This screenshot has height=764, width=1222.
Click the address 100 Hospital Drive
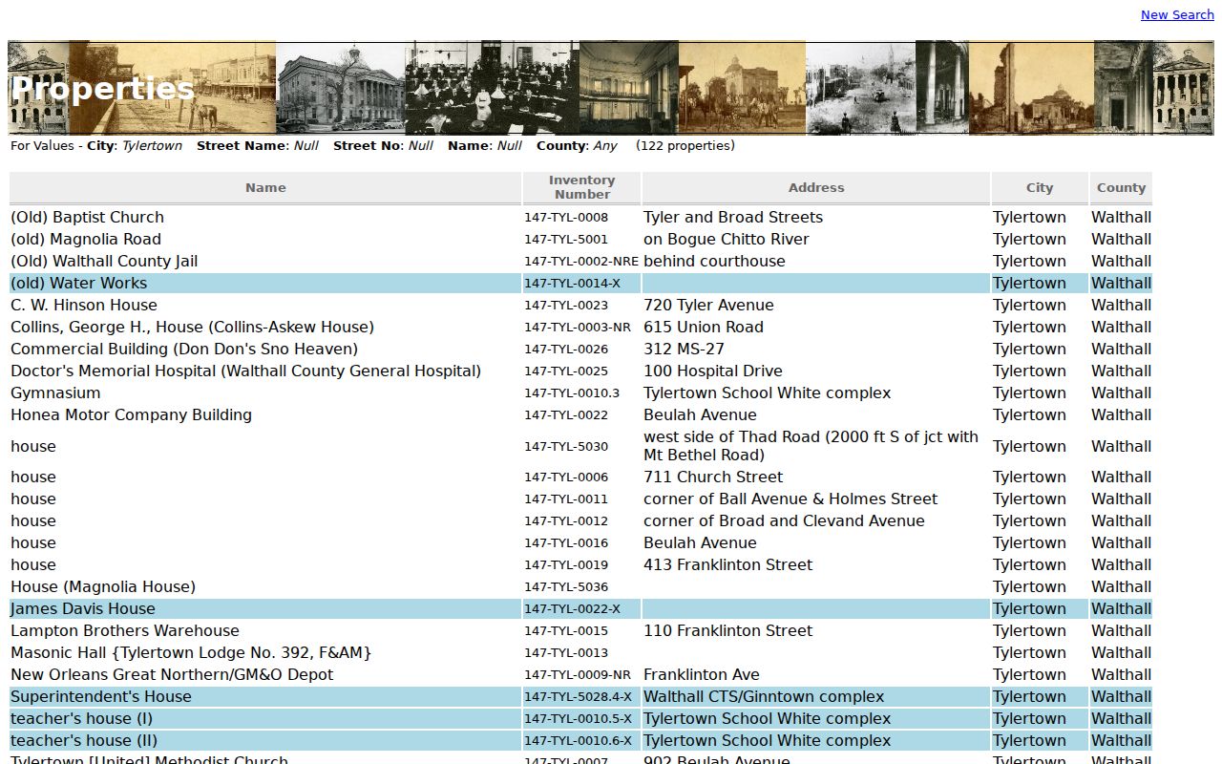click(713, 371)
